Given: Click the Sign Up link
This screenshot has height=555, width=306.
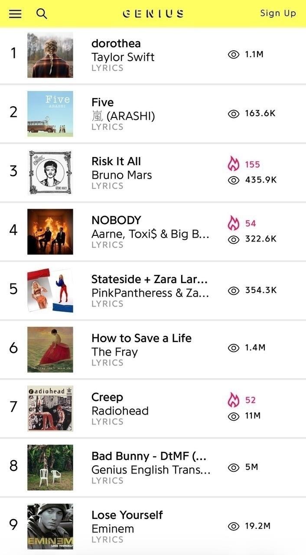Looking at the screenshot, I should pyautogui.click(x=278, y=13).
